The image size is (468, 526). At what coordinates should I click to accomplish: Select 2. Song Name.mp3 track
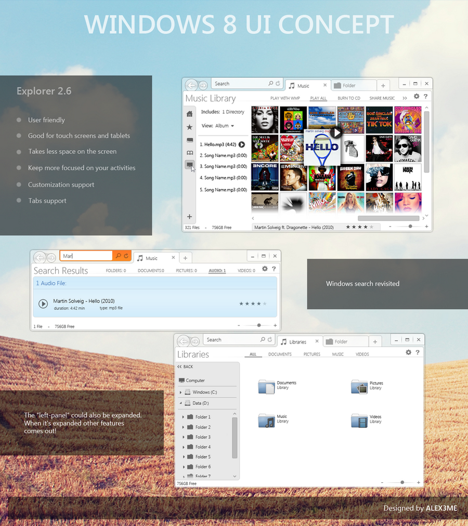(223, 155)
